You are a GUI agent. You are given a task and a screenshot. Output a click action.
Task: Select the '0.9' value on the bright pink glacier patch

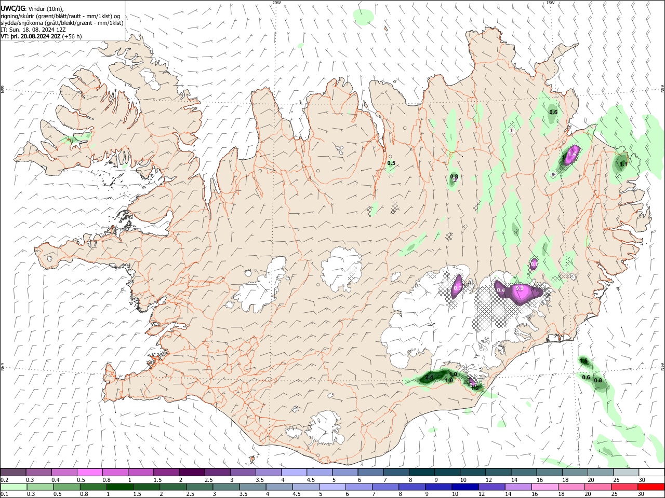[519, 288]
